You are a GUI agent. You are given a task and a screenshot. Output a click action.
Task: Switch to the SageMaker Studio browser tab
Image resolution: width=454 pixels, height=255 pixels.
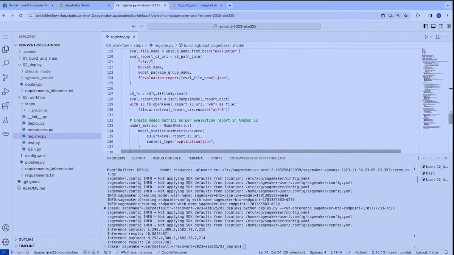[x=85, y=5]
